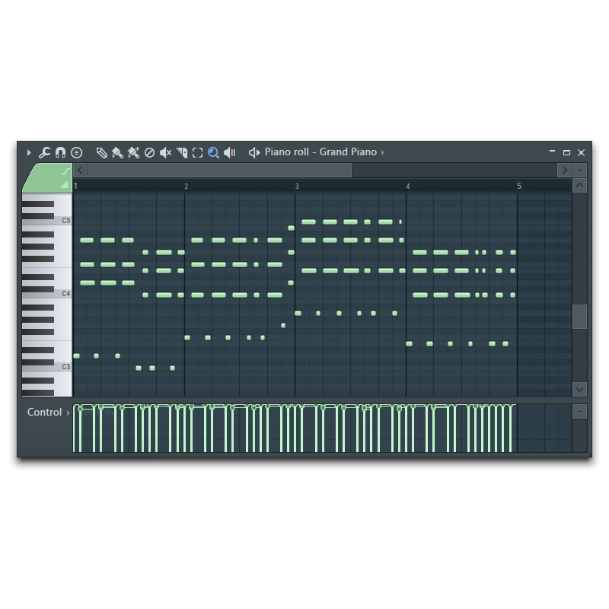Select the Draw (pencil) tool
Image resolution: width=609 pixels, height=609 pixels.
click(x=101, y=152)
